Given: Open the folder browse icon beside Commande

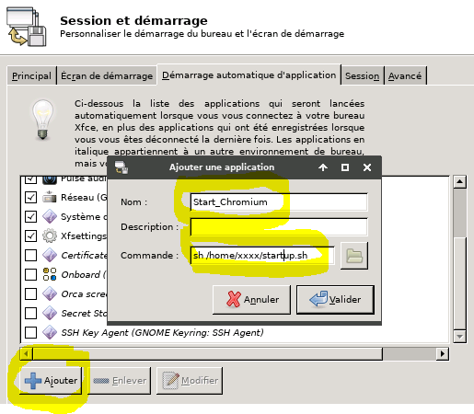Looking at the screenshot, I should [x=354, y=256].
